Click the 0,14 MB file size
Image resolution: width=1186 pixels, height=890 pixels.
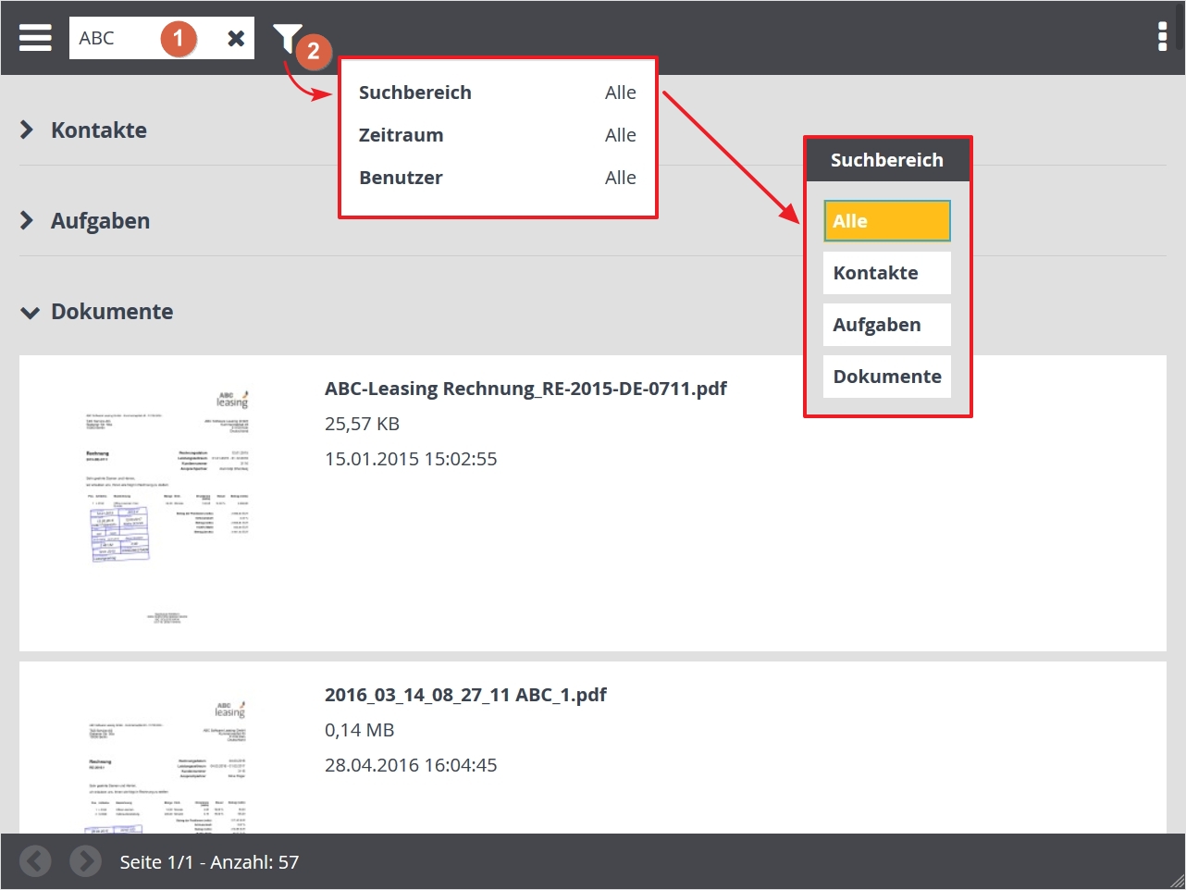[360, 730]
